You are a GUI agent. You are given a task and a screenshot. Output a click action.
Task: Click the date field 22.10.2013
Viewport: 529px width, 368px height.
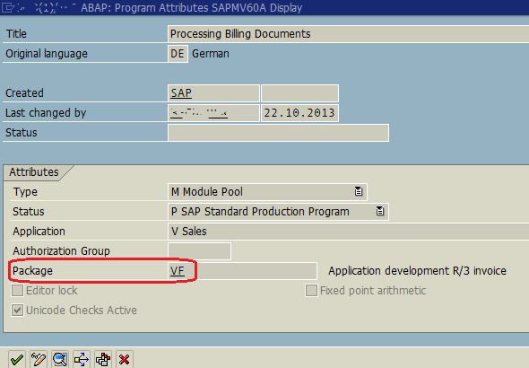point(299,113)
